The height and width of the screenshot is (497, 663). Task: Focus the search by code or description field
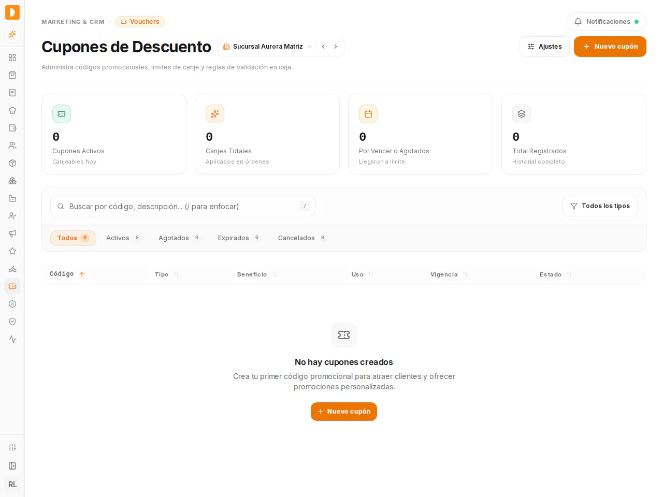pyautogui.click(x=183, y=206)
